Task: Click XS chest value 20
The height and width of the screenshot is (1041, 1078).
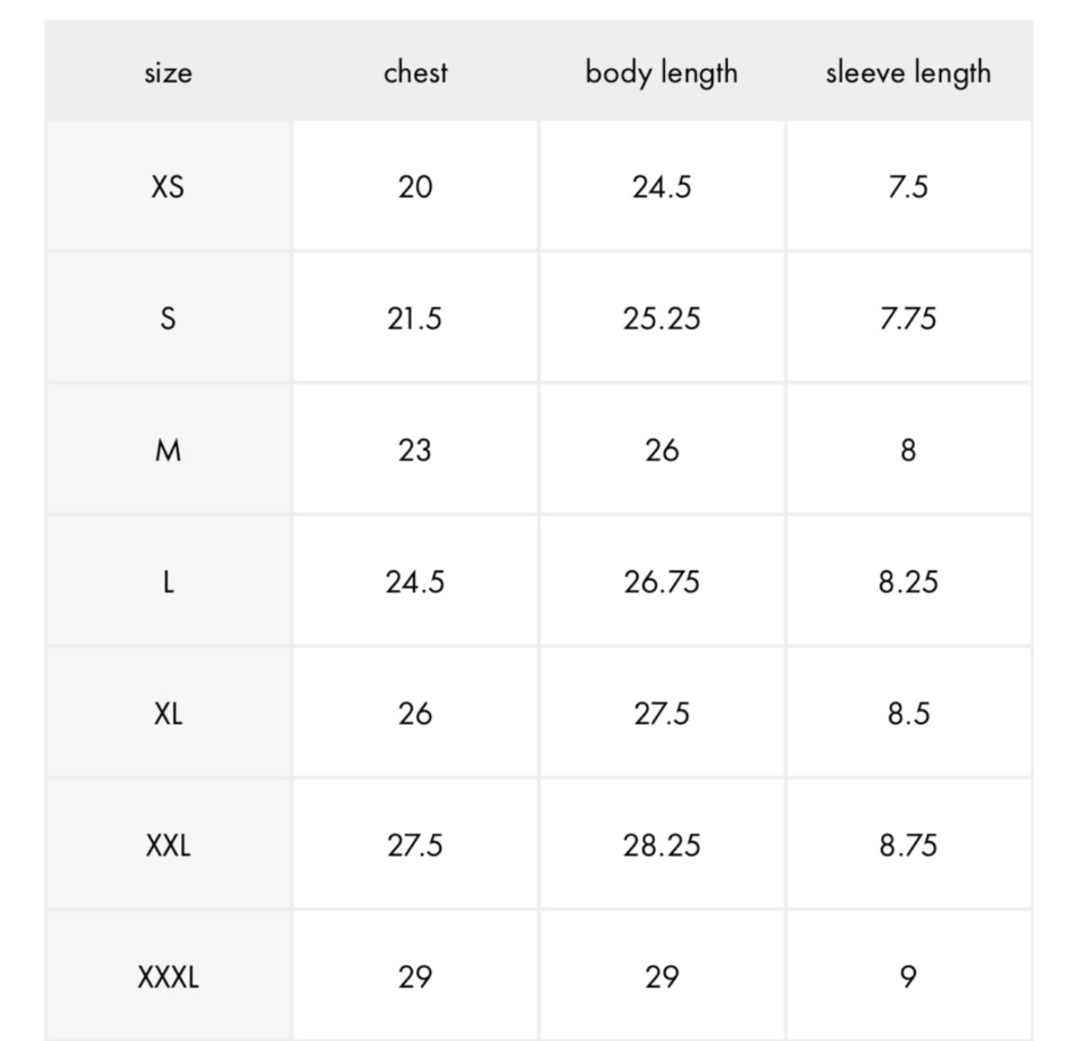Action: pyautogui.click(x=415, y=186)
